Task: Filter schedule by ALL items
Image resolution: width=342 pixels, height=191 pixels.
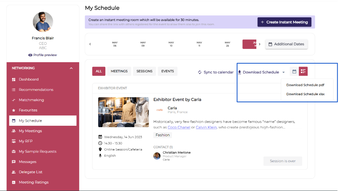Action: tap(99, 71)
